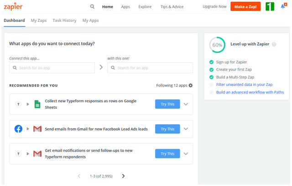The width and height of the screenshot is (292, 186).
Task: Click arrow between Typeform and Google Sheets icons
Action: pyautogui.click(x=28, y=104)
